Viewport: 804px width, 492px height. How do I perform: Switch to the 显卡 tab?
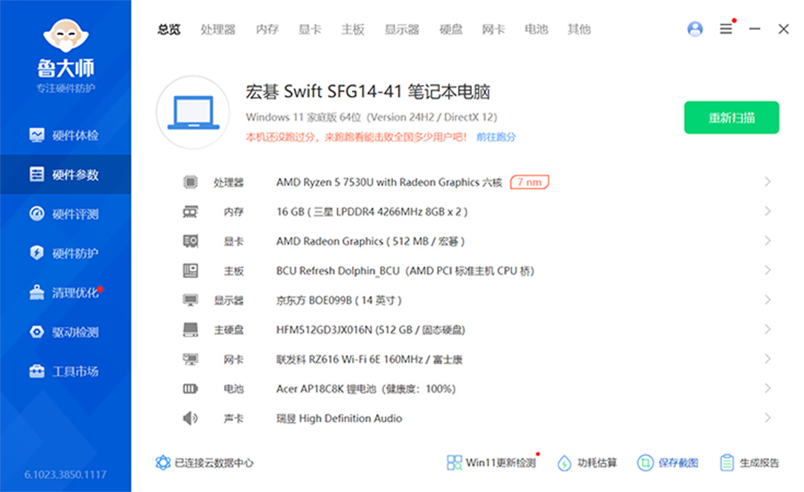310,30
